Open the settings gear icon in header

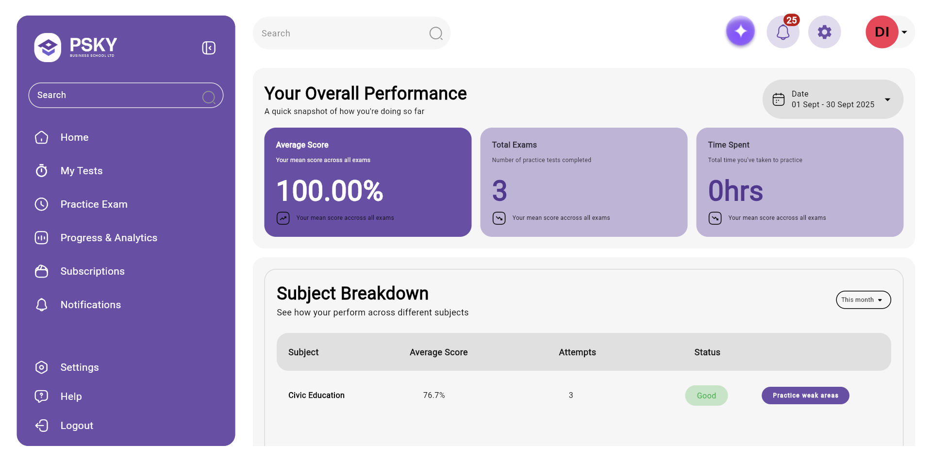[824, 32]
